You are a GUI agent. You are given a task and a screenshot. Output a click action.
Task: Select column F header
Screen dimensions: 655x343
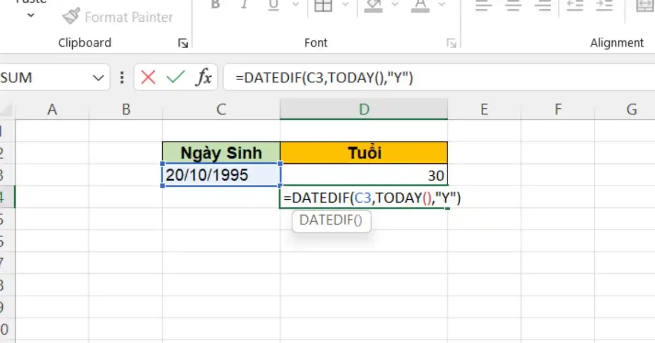pos(558,109)
